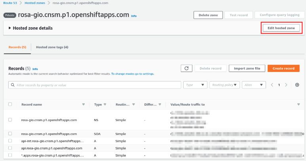Click Create record button
The width and height of the screenshot is (306, 161).
pyautogui.click(x=283, y=68)
